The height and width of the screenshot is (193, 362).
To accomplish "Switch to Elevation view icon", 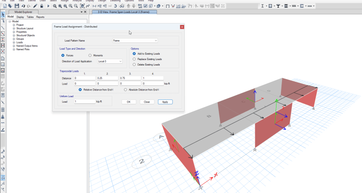I will [x=105, y=6].
